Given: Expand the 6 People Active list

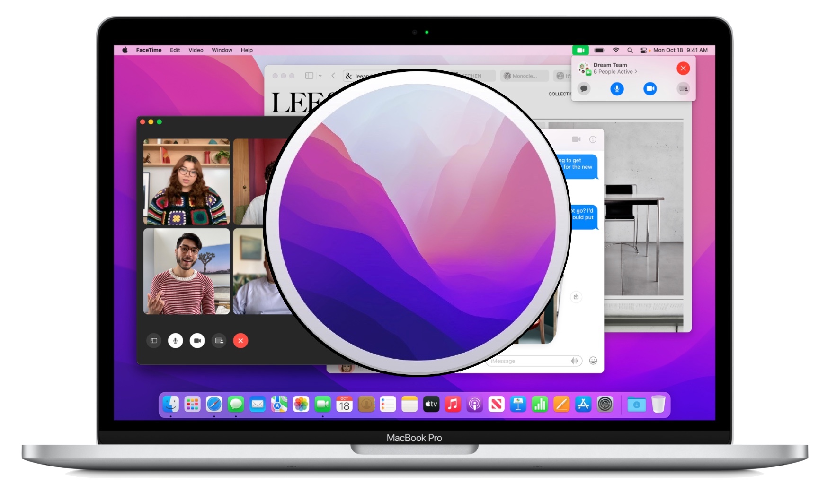Looking at the screenshot, I should tap(615, 72).
